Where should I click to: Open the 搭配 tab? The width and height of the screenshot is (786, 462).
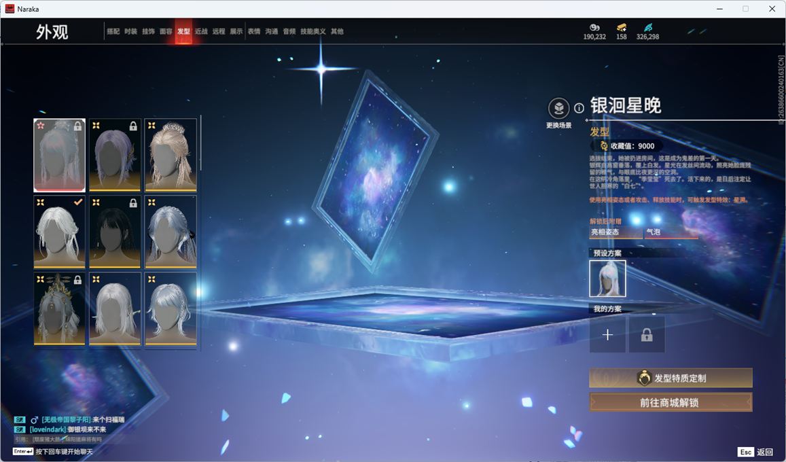coord(113,31)
